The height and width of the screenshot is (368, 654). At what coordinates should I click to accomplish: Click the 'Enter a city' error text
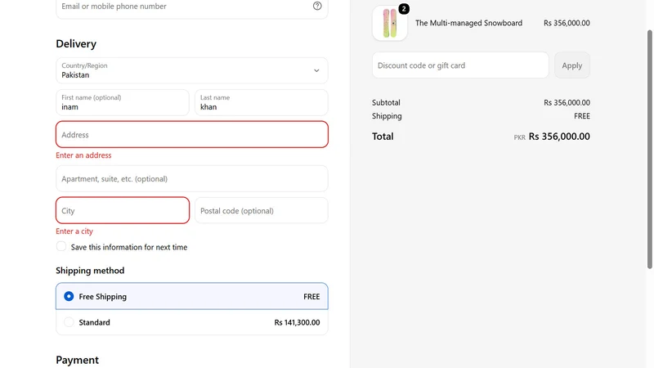click(74, 231)
